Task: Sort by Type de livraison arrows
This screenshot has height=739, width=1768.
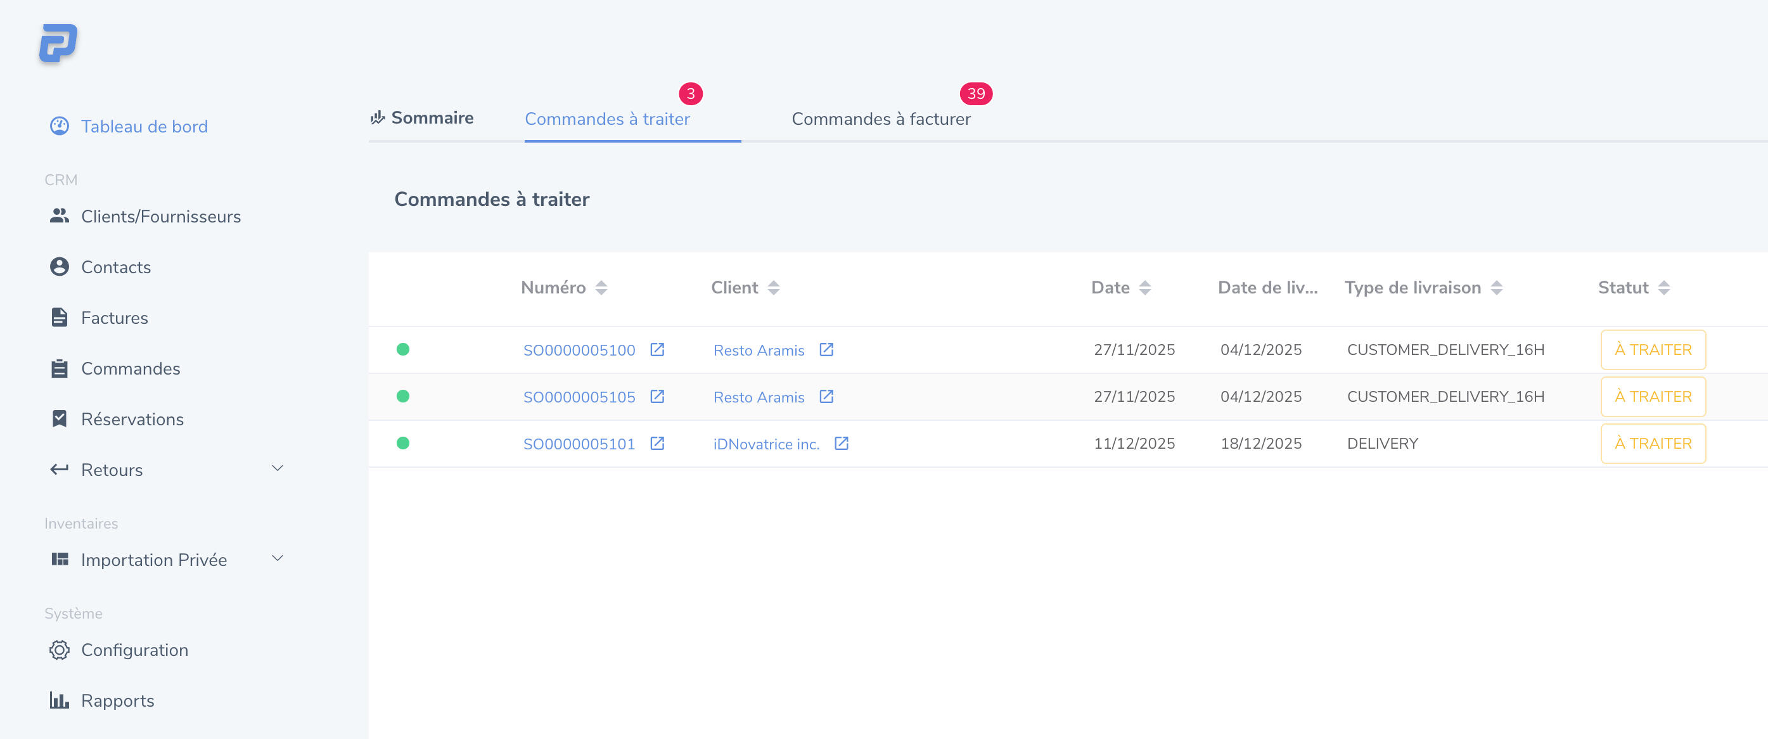Action: click(1496, 288)
